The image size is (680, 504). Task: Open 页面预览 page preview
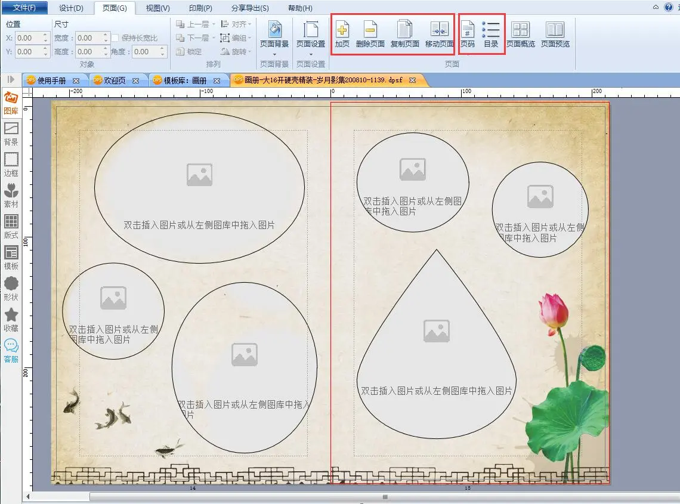click(x=555, y=34)
